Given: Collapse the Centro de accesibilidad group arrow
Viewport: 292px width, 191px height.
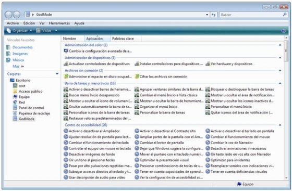Looking at the screenshot, I should (280, 125).
